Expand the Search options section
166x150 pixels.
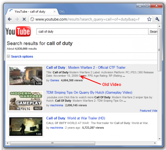22,57
